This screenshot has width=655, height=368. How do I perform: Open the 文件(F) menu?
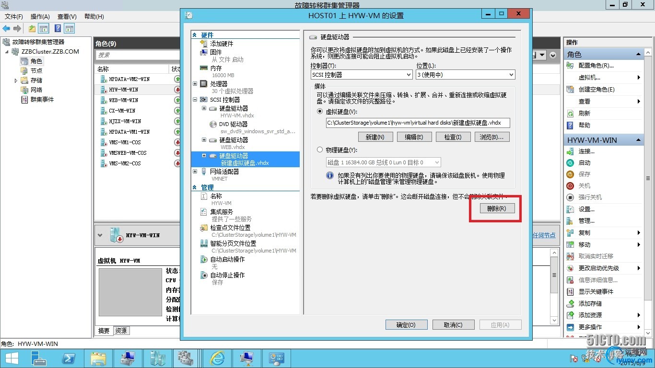click(14, 17)
